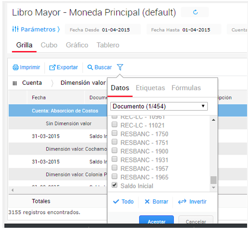Image resolution: width=248 pixels, height=228 pixels.
Task: Click the Fecha Desde date field
Action: tap(103, 30)
